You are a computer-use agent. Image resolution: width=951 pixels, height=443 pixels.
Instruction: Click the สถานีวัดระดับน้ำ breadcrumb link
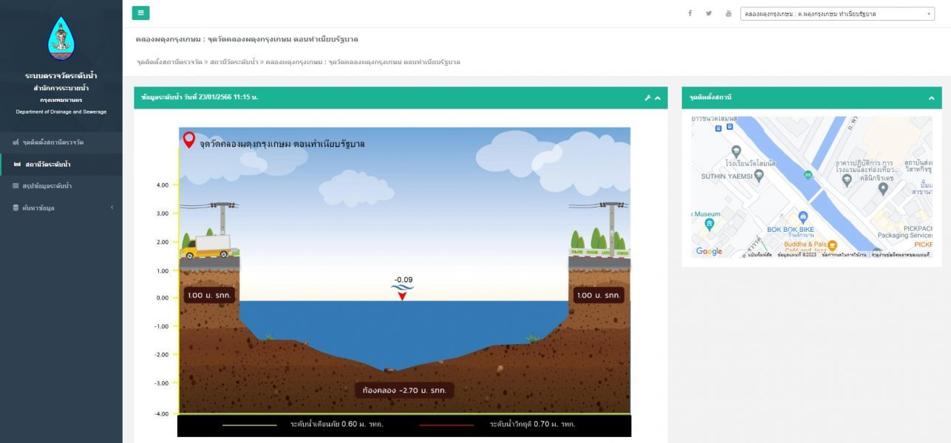coord(234,62)
